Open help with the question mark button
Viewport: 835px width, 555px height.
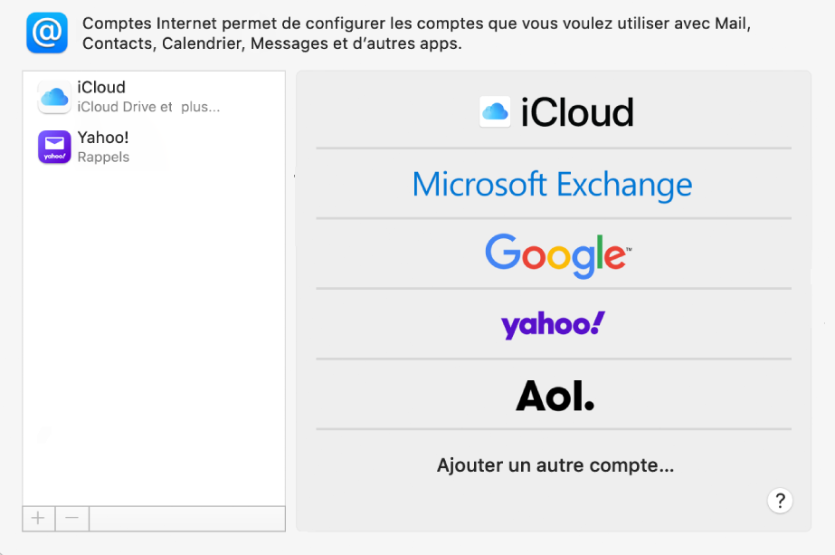(x=780, y=501)
